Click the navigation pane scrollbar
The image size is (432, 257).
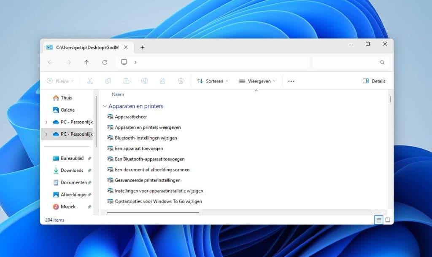click(x=96, y=121)
